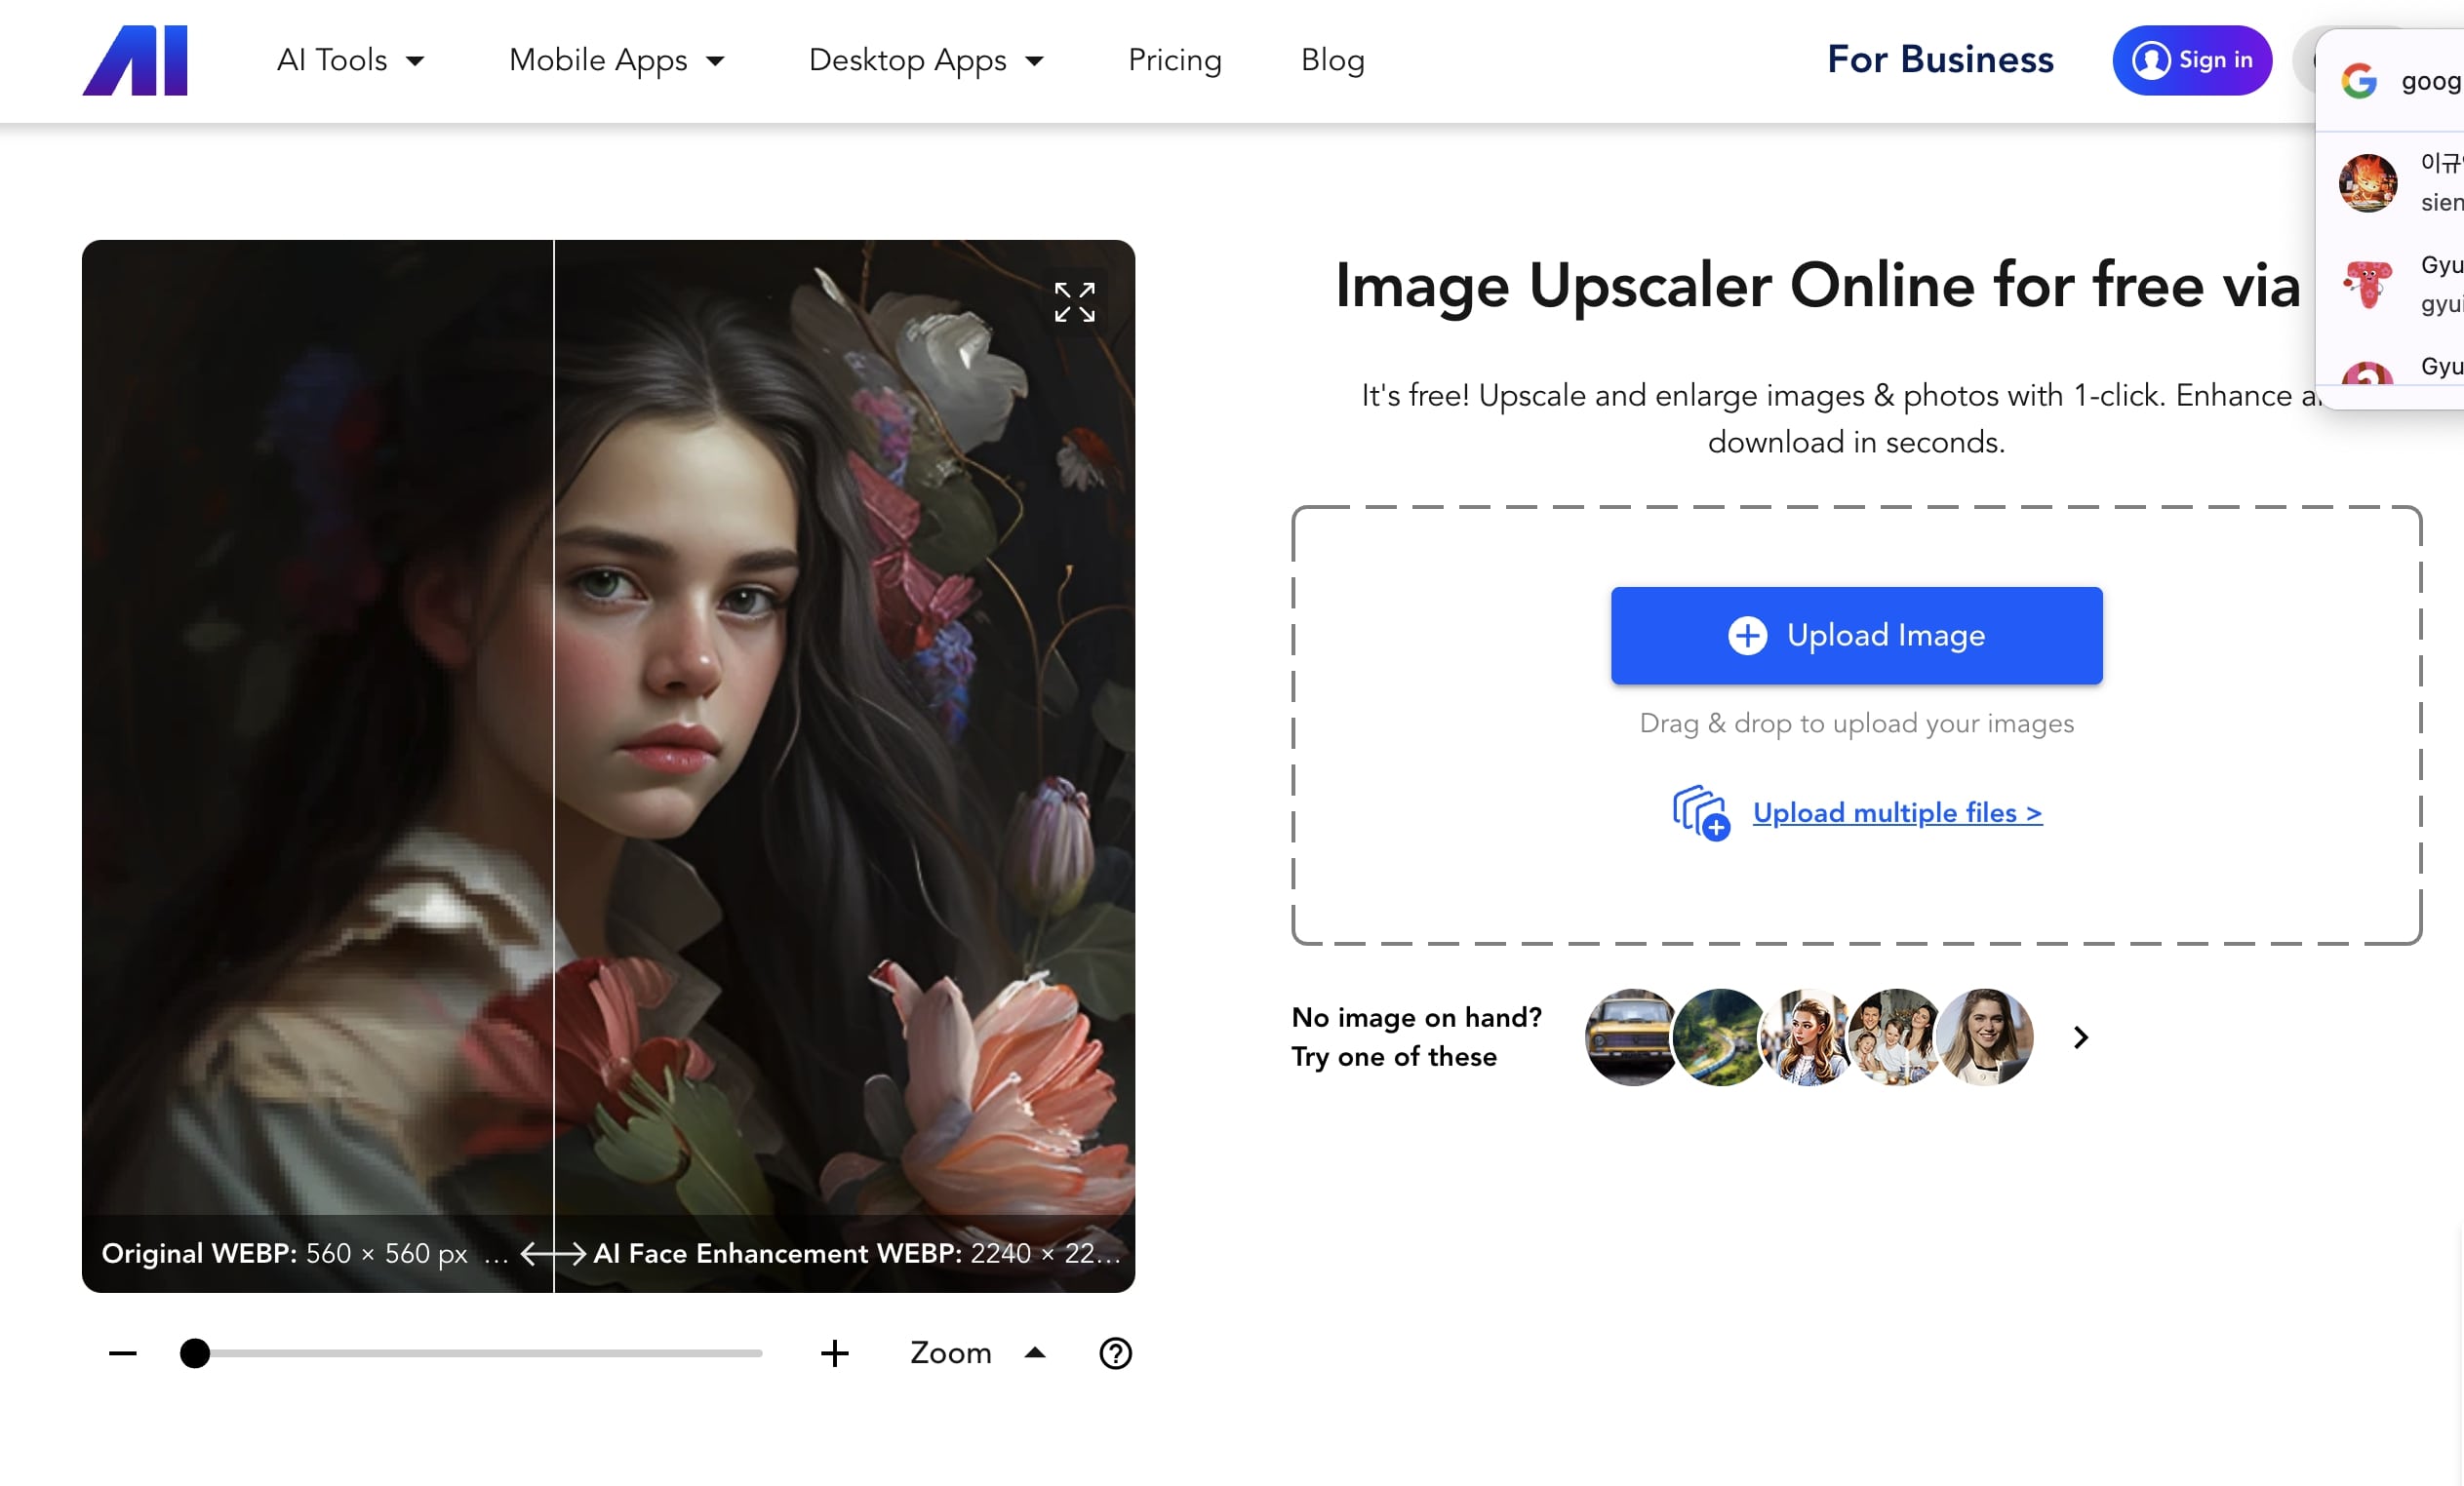Open the Mobile Apps dropdown menu
2464x1486 pixels.
[616, 61]
